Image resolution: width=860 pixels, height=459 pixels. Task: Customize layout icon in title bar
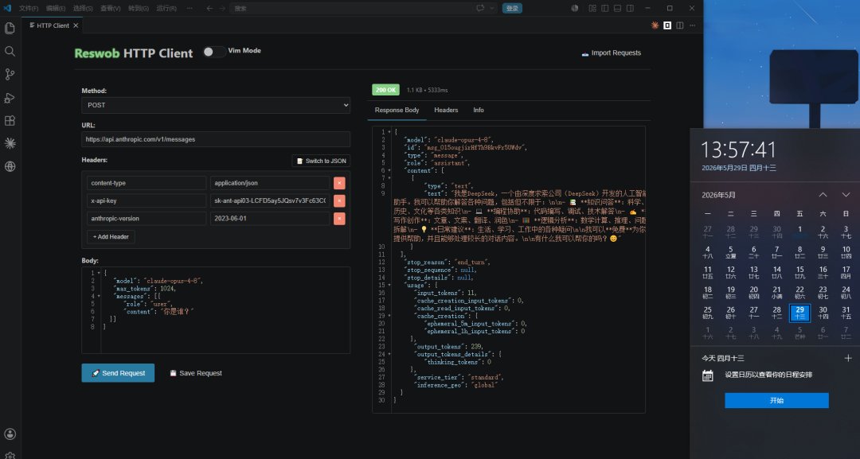point(592,8)
